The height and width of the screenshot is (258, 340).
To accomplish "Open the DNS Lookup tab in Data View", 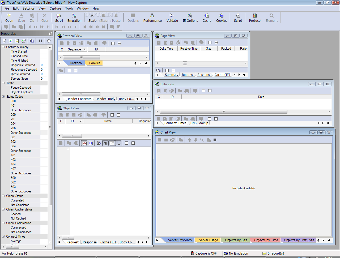I will [199, 123].
